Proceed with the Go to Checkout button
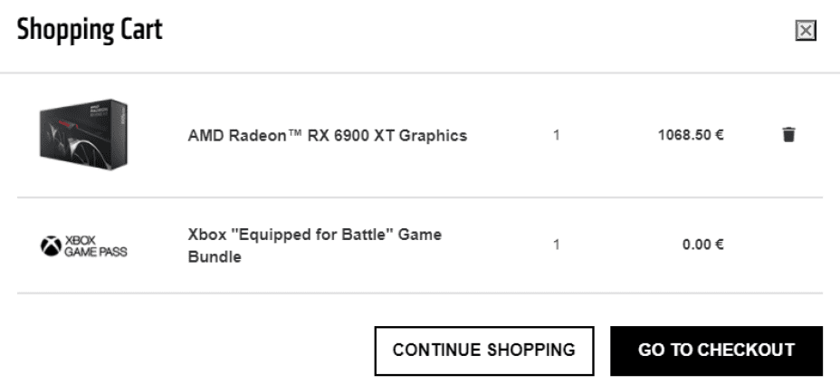Image resolution: width=840 pixels, height=385 pixels. (716, 350)
